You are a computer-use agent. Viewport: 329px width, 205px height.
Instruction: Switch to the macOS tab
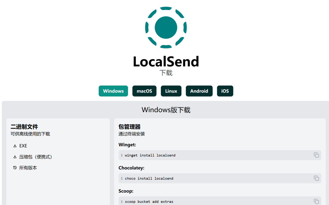point(144,91)
